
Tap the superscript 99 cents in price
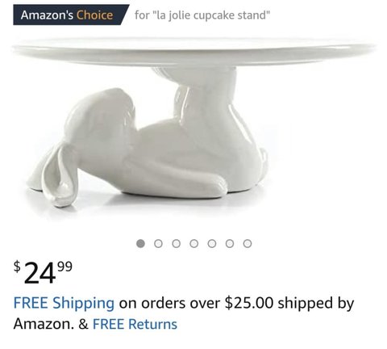tap(64, 267)
